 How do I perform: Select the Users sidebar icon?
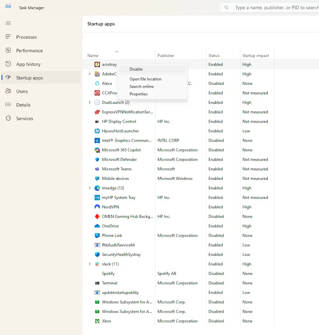click(9, 91)
